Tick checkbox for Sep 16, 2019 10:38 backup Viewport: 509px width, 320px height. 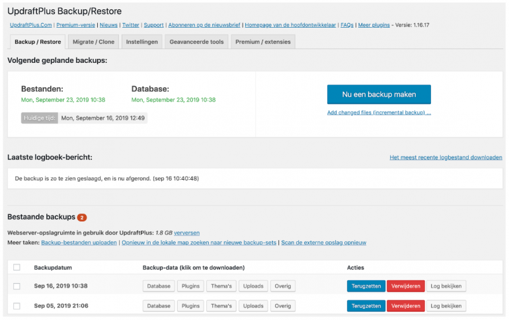tap(17, 286)
